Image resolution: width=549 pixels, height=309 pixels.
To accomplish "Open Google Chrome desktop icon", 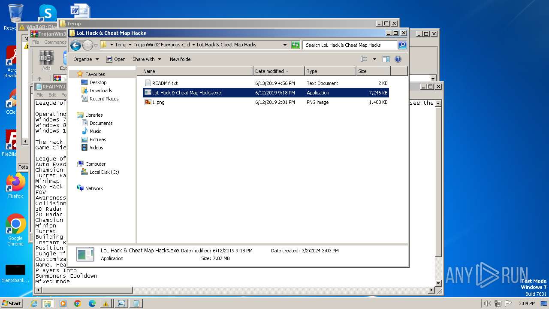I will pyautogui.click(x=15, y=230).
